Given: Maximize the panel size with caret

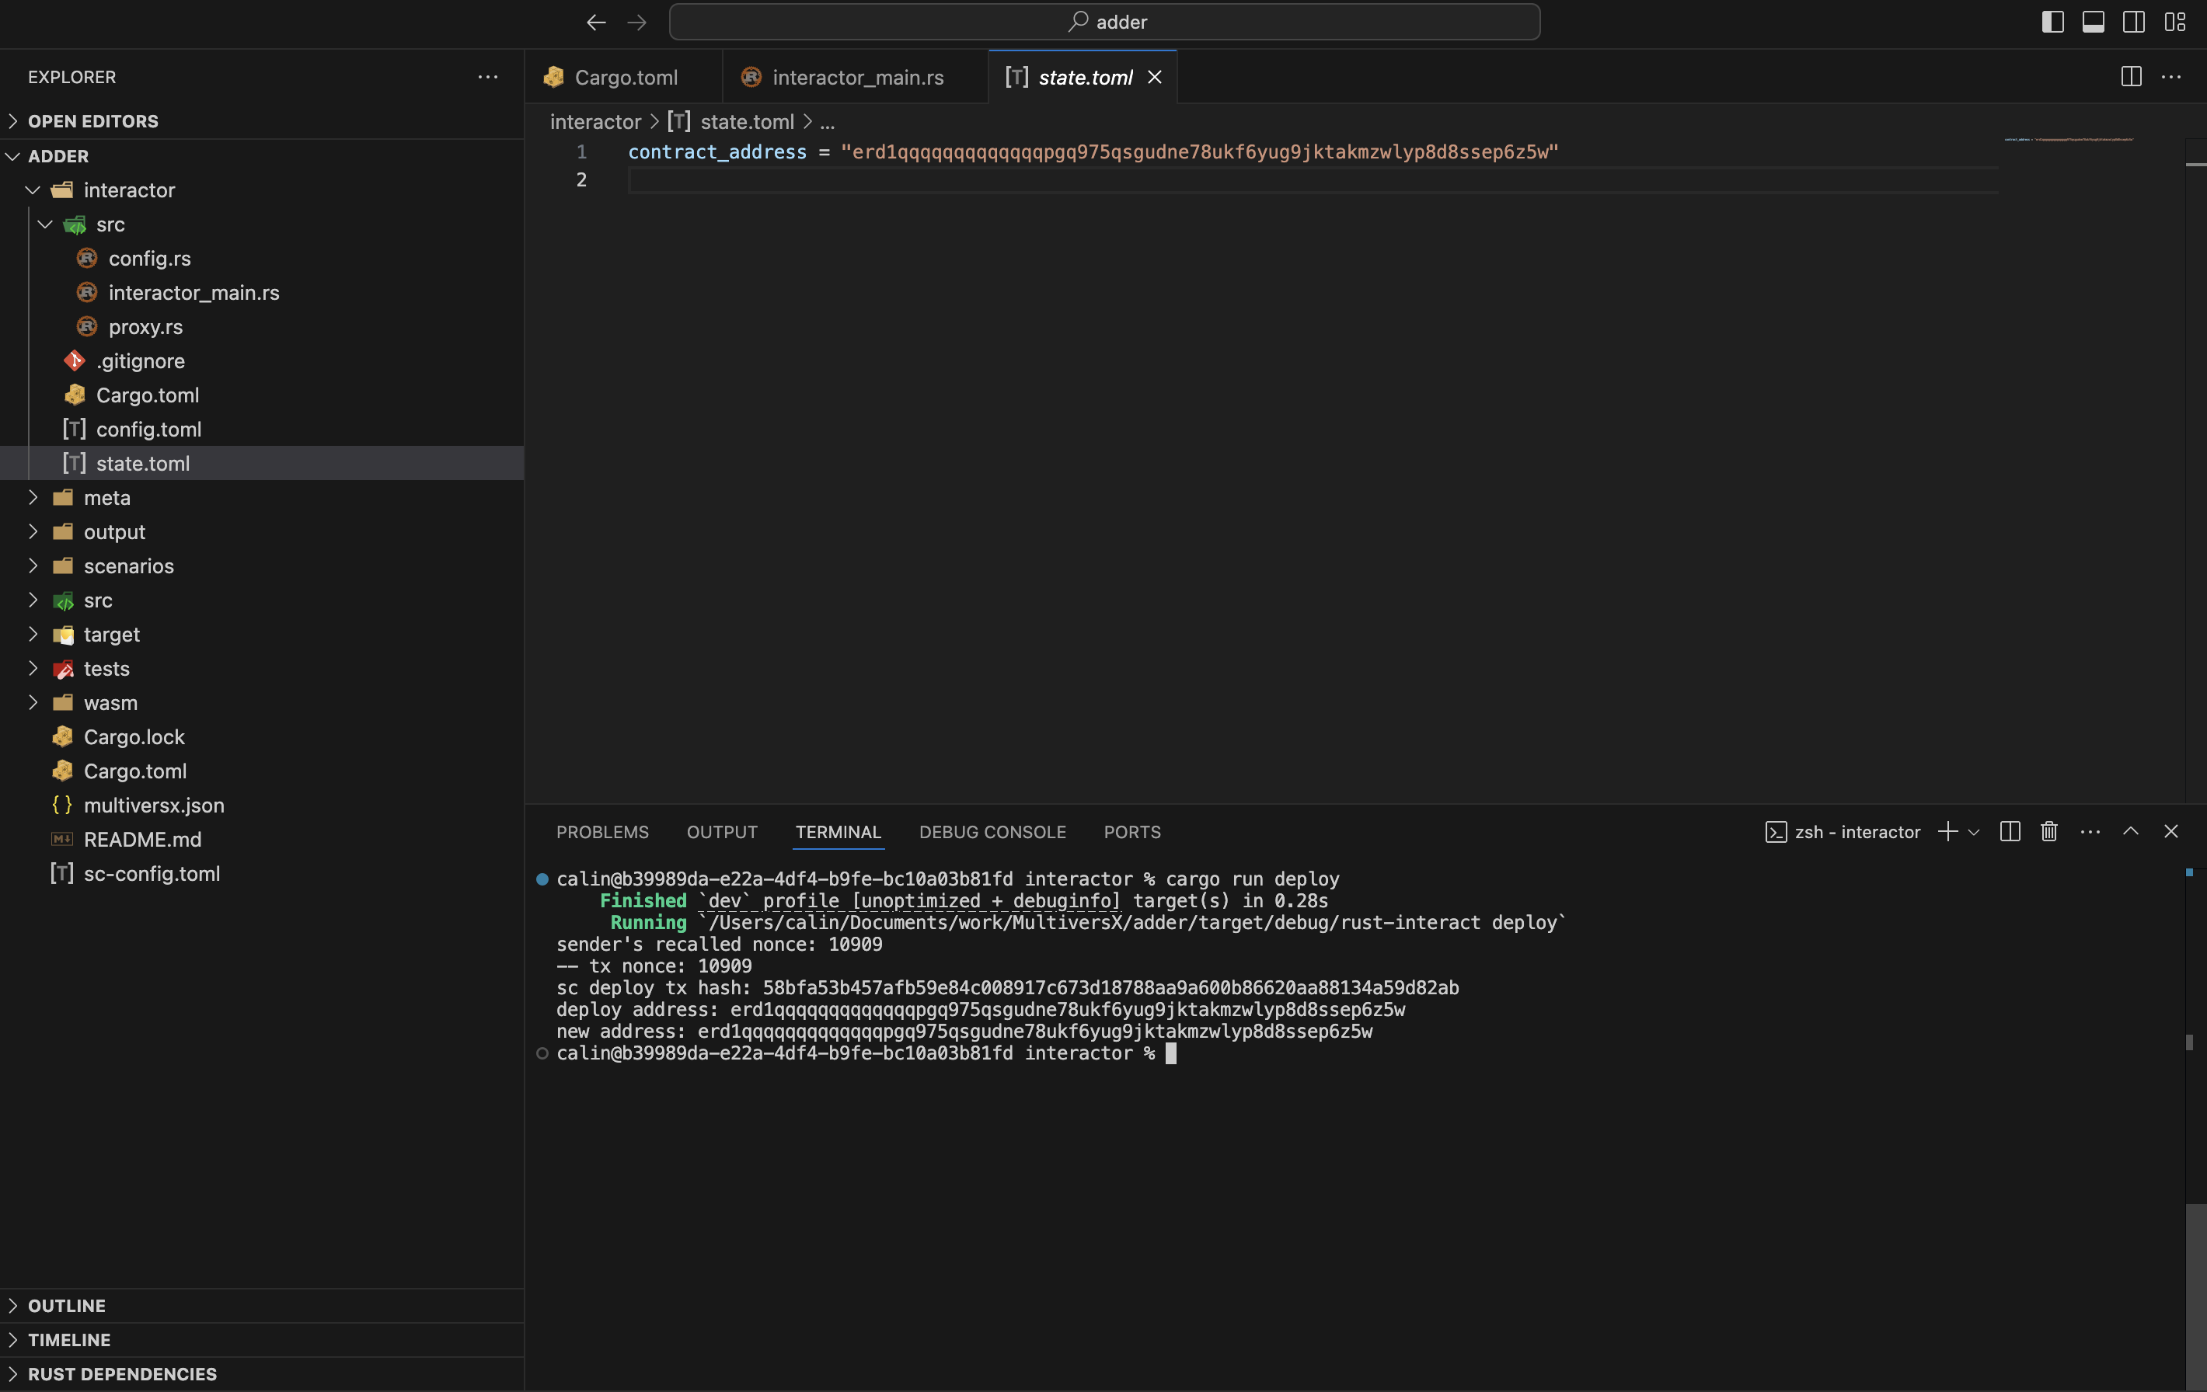Looking at the screenshot, I should pyautogui.click(x=2131, y=831).
